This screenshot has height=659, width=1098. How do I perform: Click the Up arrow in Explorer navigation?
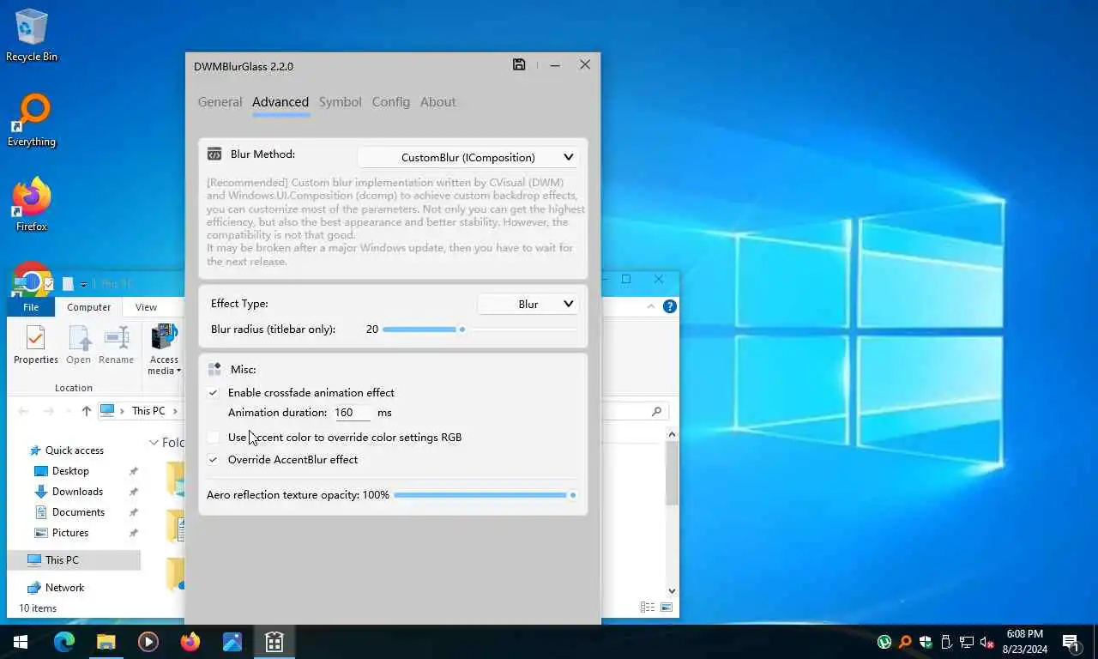(x=86, y=411)
